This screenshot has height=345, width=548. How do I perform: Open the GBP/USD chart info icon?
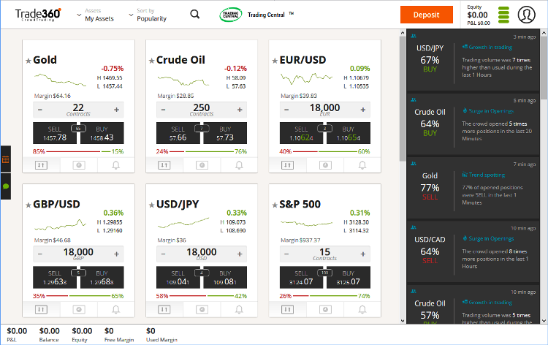(79, 309)
